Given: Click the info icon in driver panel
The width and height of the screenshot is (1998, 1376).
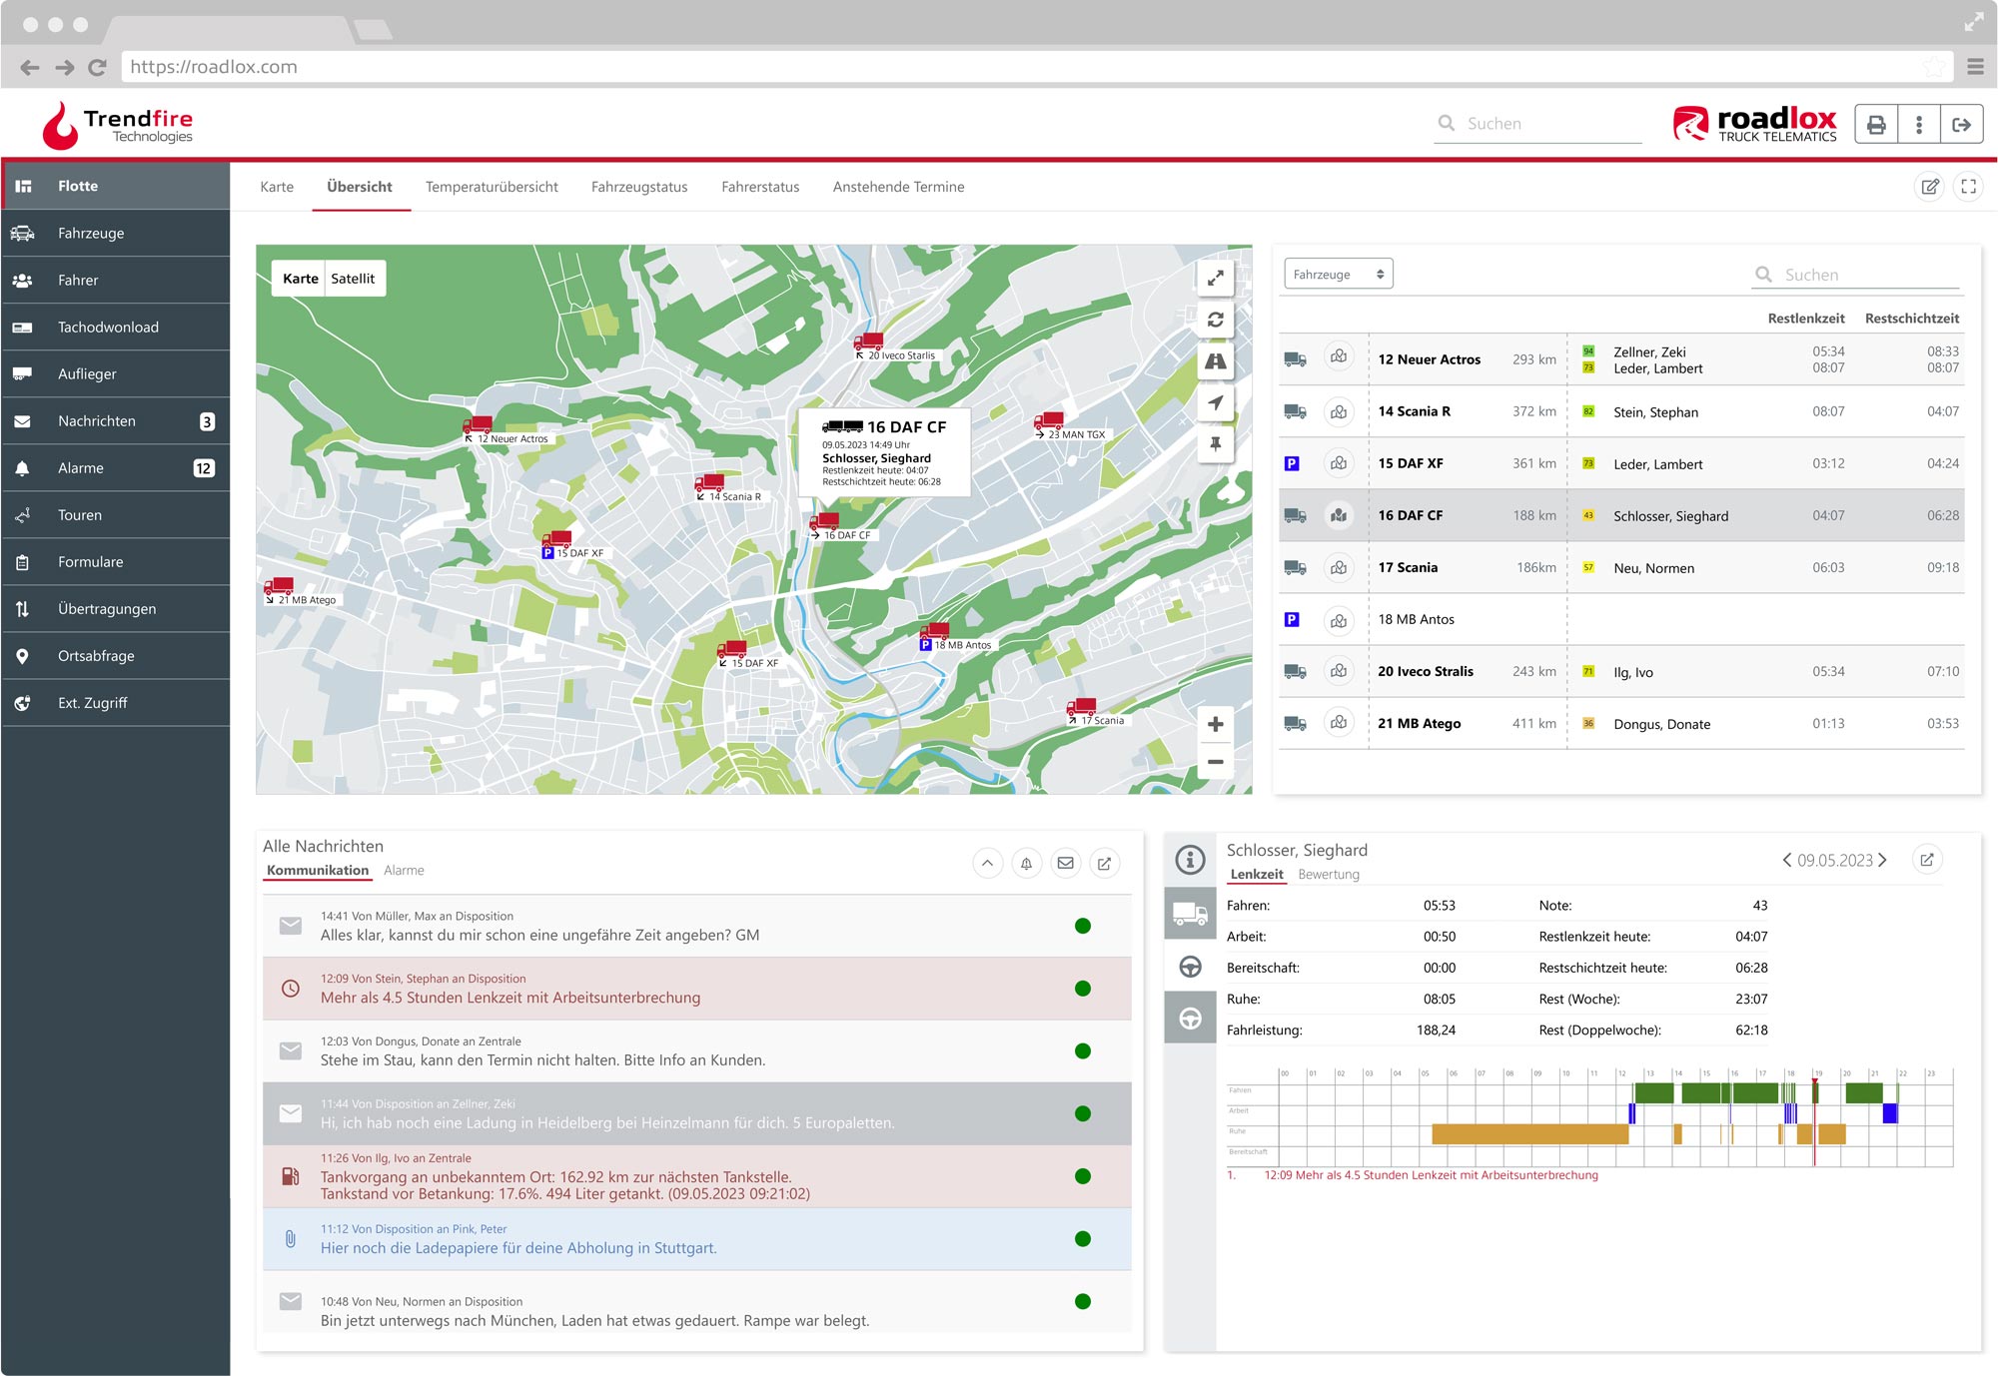Looking at the screenshot, I should click(1190, 859).
